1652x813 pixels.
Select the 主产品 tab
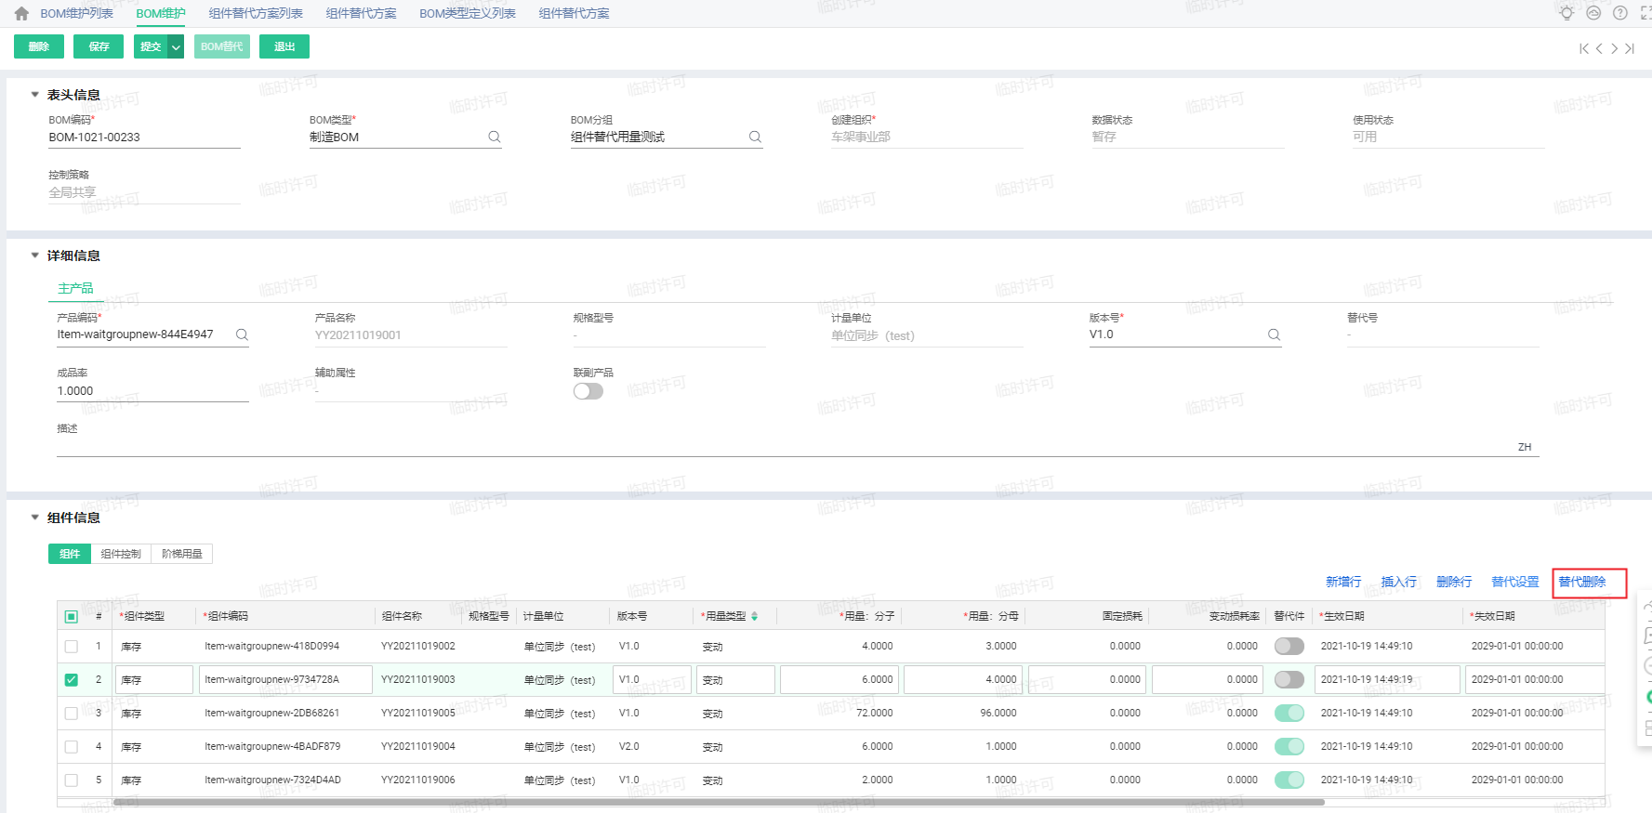(x=75, y=288)
